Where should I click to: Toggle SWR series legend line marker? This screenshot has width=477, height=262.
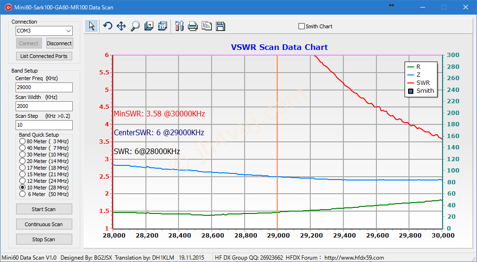pos(410,82)
